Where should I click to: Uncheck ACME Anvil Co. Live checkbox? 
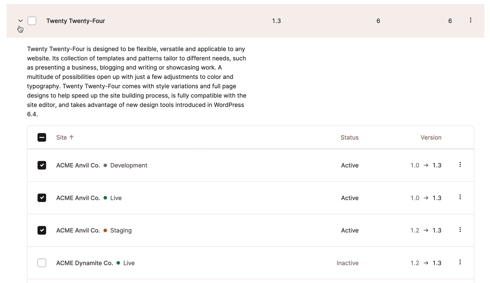pyautogui.click(x=42, y=198)
